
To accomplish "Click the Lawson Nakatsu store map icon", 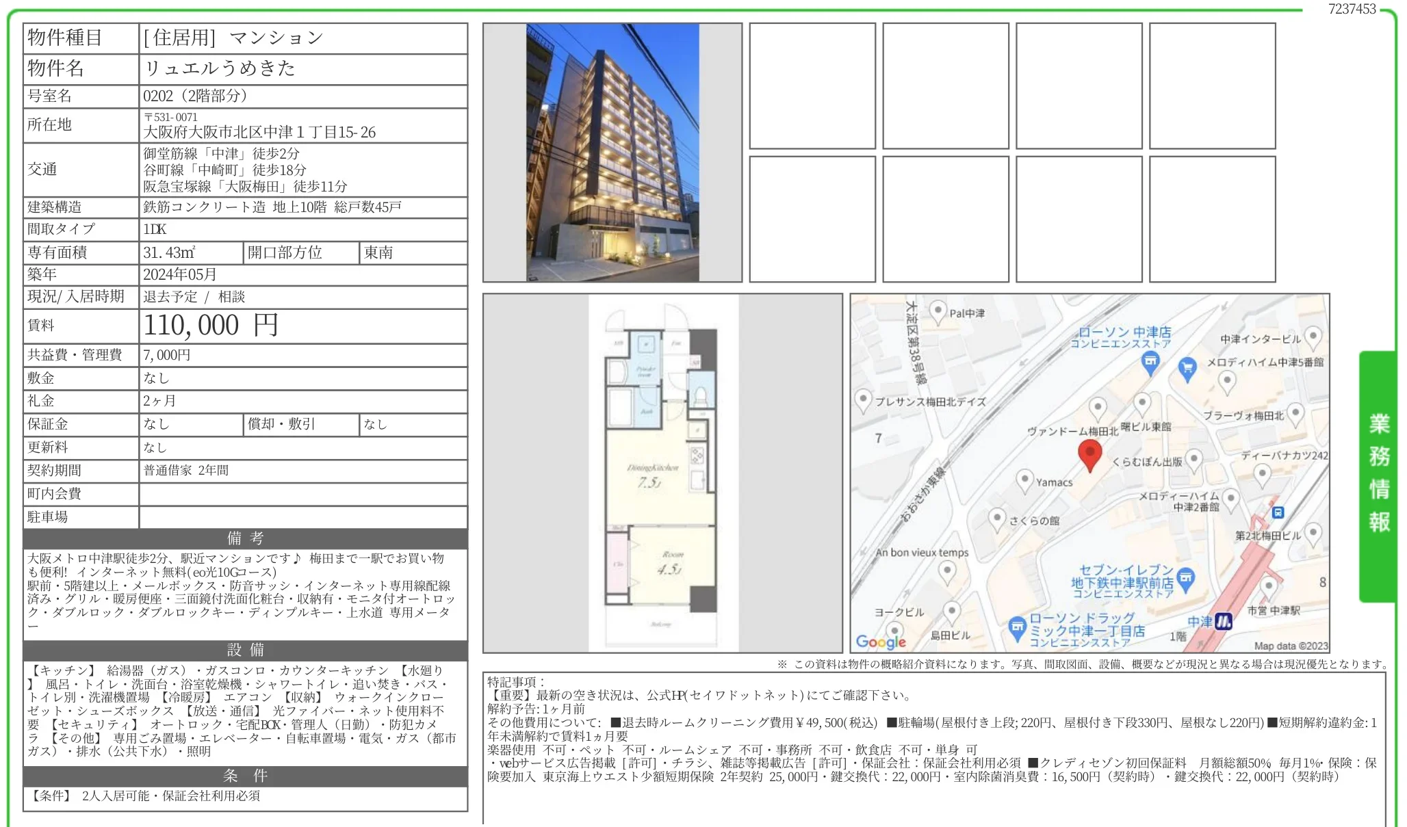I will 1150,362.
